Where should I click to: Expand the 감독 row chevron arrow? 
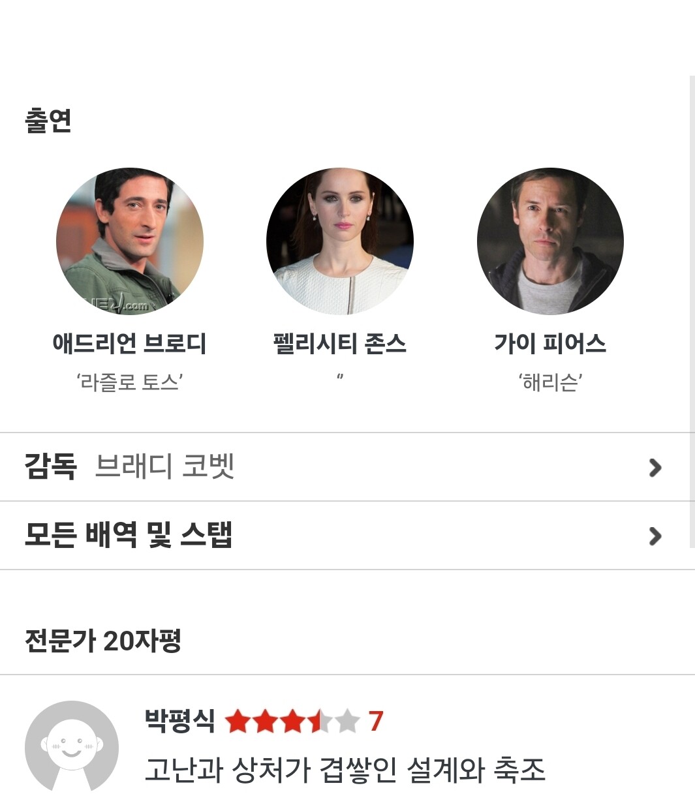pyautogui.click(x=655, y=467)
